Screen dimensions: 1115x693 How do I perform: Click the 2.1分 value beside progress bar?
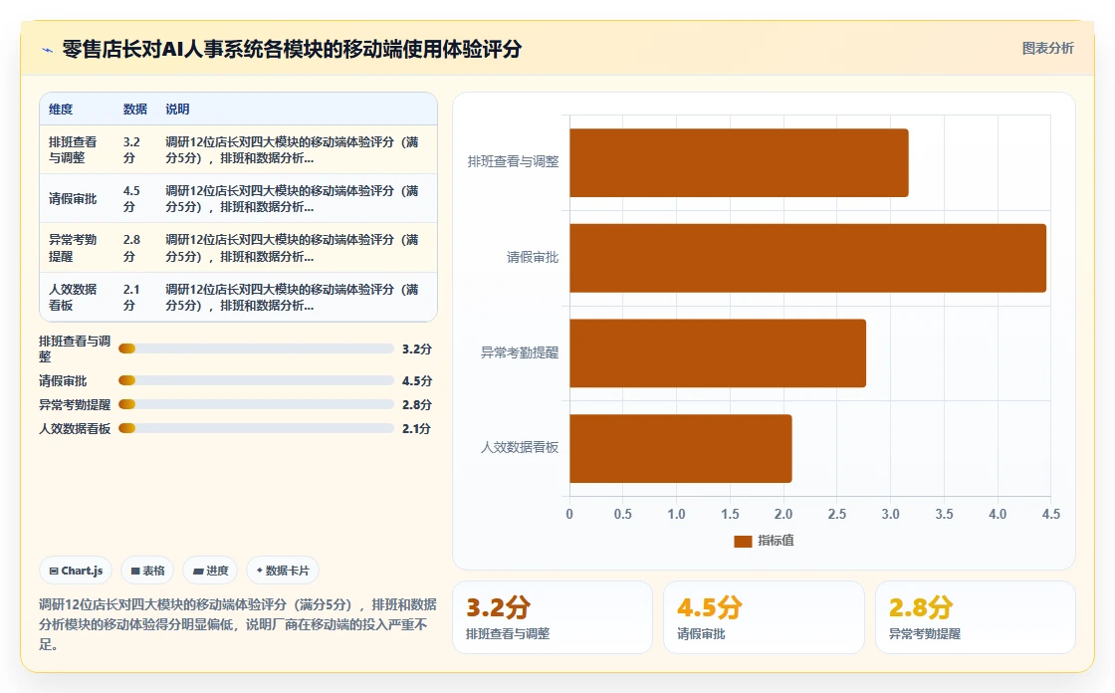click(417, 428)
